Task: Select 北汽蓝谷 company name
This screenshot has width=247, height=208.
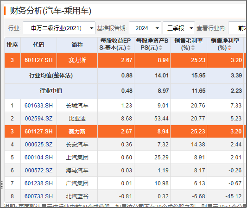Action: 77,196
